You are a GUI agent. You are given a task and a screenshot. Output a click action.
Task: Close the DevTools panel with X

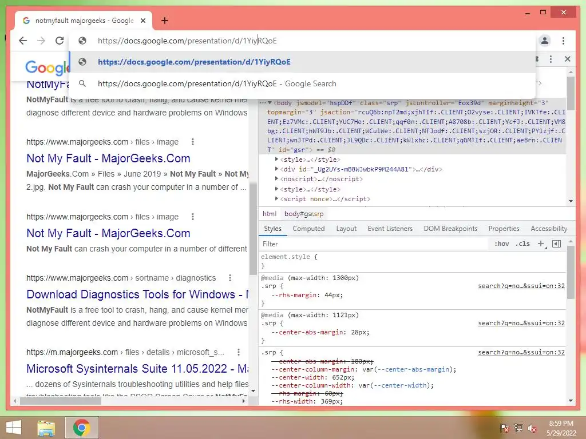[x=568, y=59]
